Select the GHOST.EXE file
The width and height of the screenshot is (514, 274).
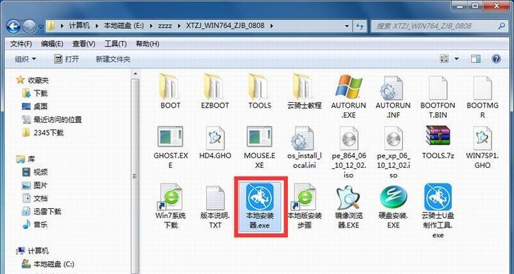(171, 147)
